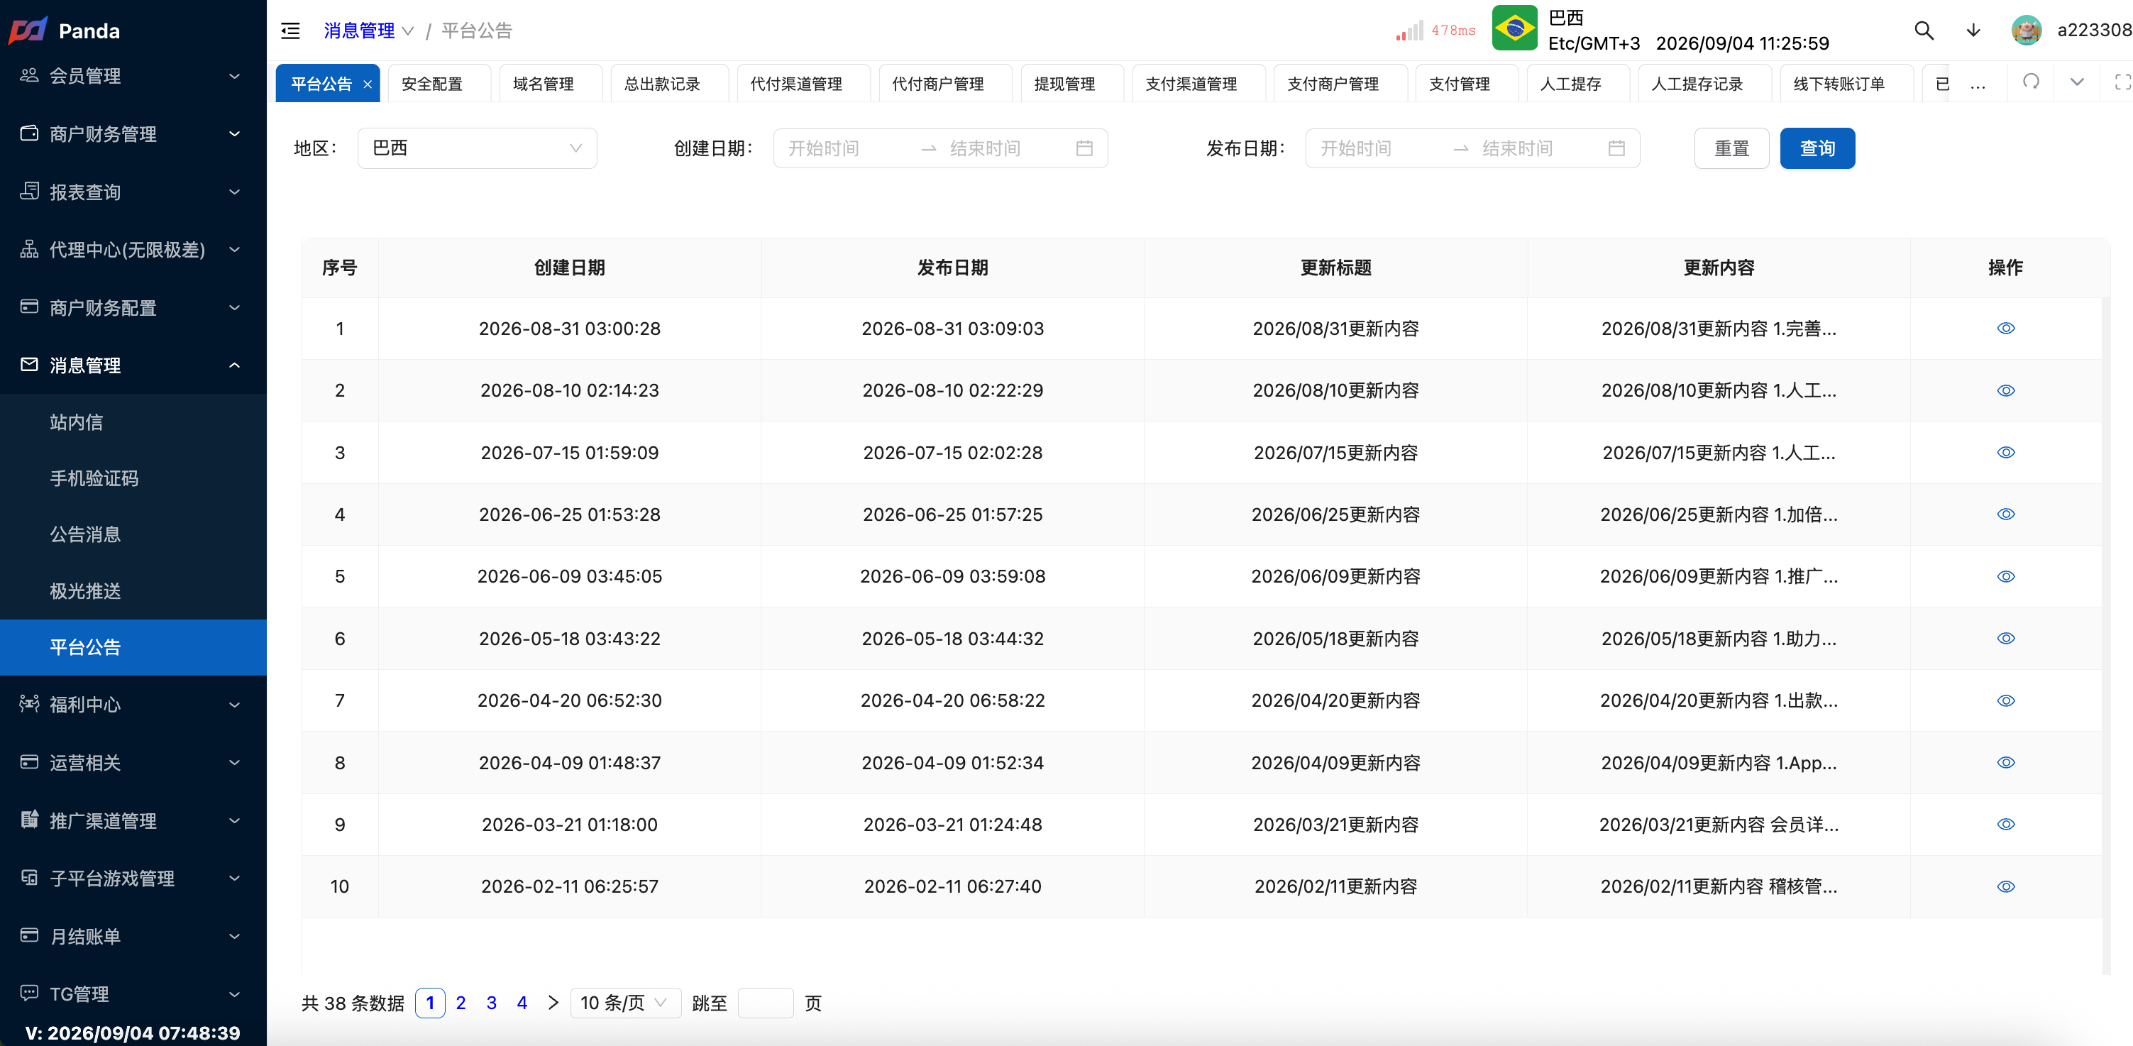The height and width of the screenshot is (1046, 2133).
Task: Click the 查询 search button
Action: coord(1817,148)
